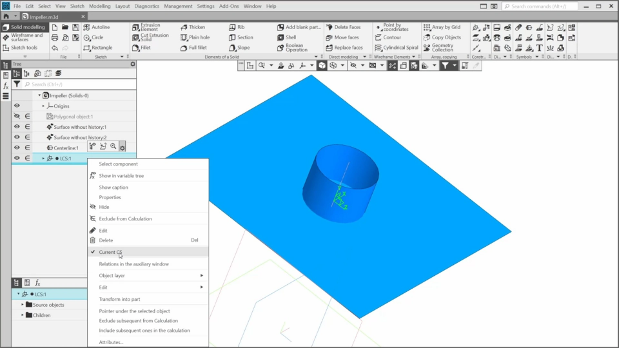Activate the Shell tool
This screenshot has width=619, height=348.
click(x=281, y=37)
